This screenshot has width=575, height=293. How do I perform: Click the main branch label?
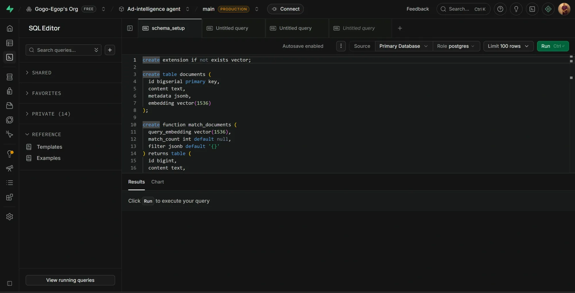point(208,9)
